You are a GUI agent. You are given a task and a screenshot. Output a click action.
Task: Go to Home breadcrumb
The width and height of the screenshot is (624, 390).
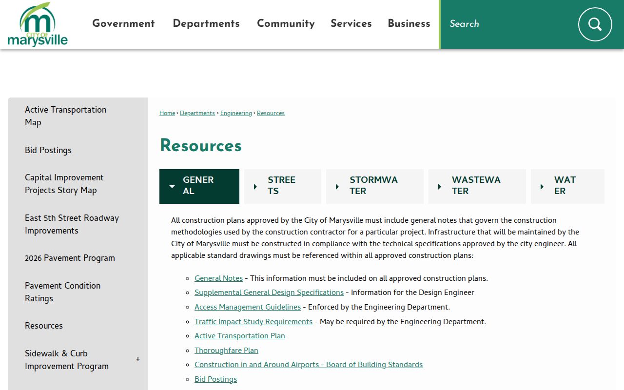tap(167, 113)
